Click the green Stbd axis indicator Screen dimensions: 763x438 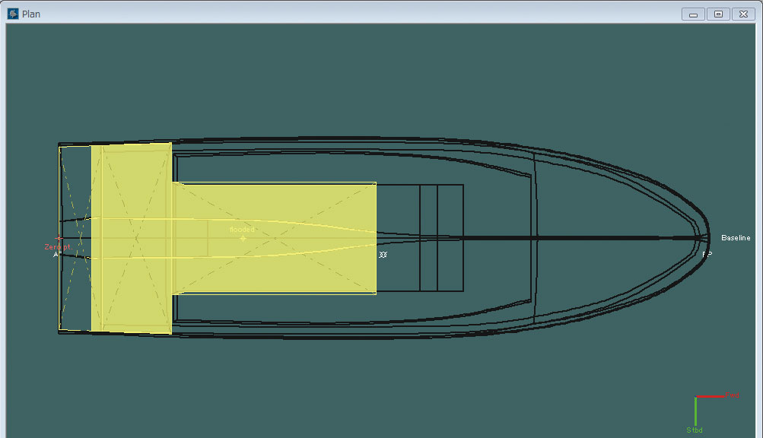pyautogui.click(x=695, y=414)
